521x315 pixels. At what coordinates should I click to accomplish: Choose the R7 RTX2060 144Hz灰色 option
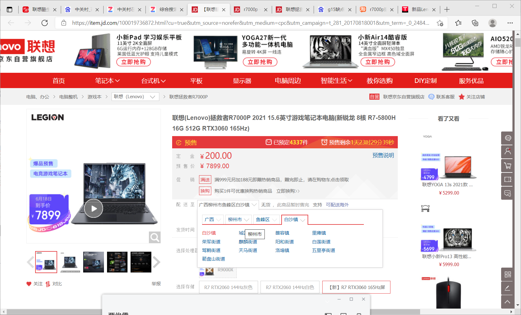pyautogui.click(x=228, y=287)
